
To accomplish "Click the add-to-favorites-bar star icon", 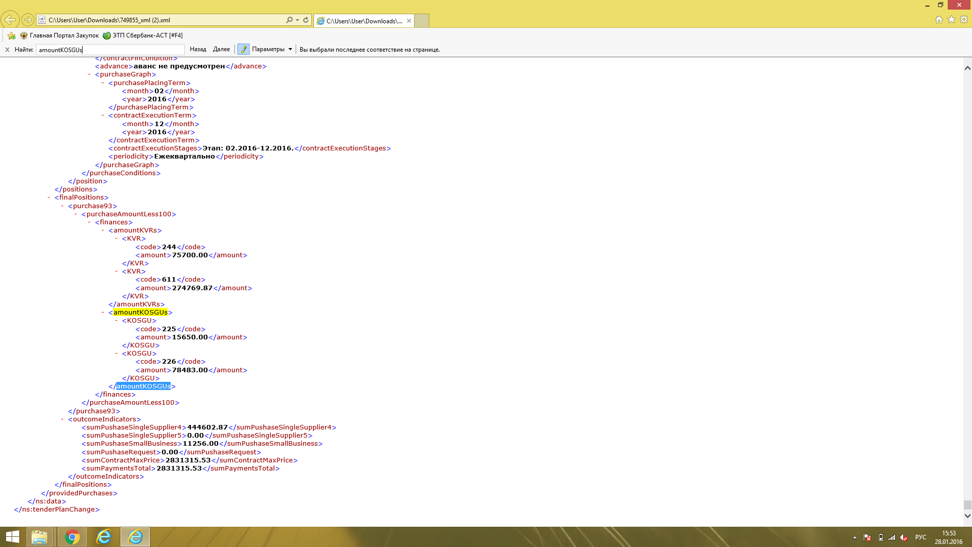I will coord(12,35).
